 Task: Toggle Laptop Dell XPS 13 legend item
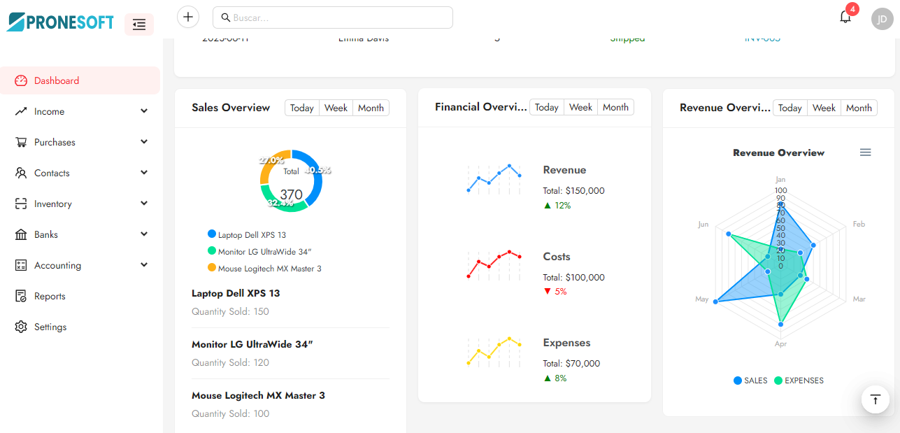(x=247, y=235)
